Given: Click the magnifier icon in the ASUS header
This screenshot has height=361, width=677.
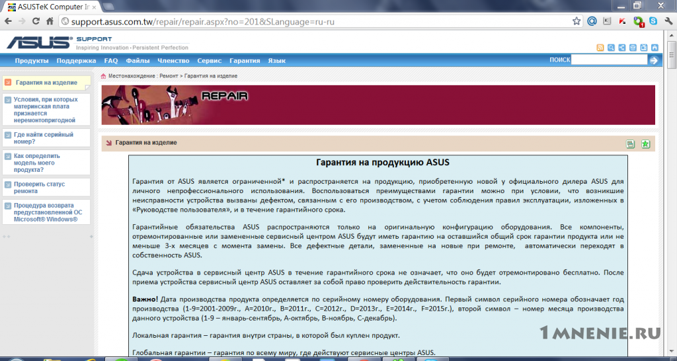Looking at the screenshot, I should point(611,48).
